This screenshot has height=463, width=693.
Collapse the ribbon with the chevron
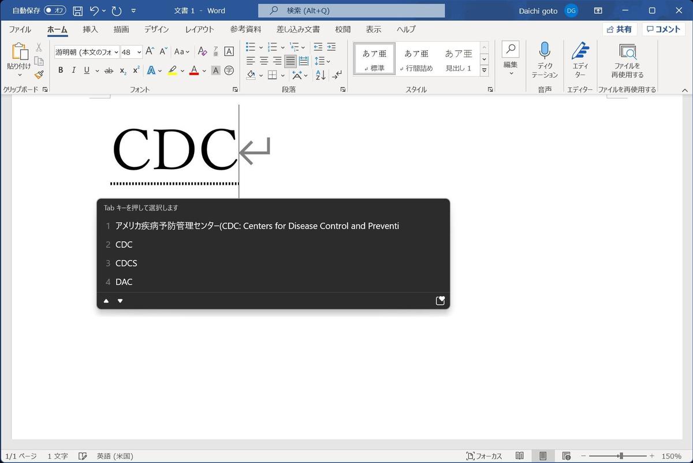point(685,89)
